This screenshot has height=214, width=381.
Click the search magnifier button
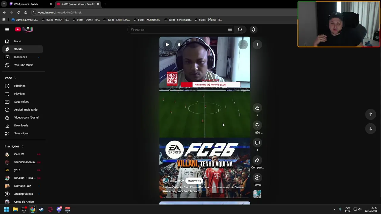point(240,29)
